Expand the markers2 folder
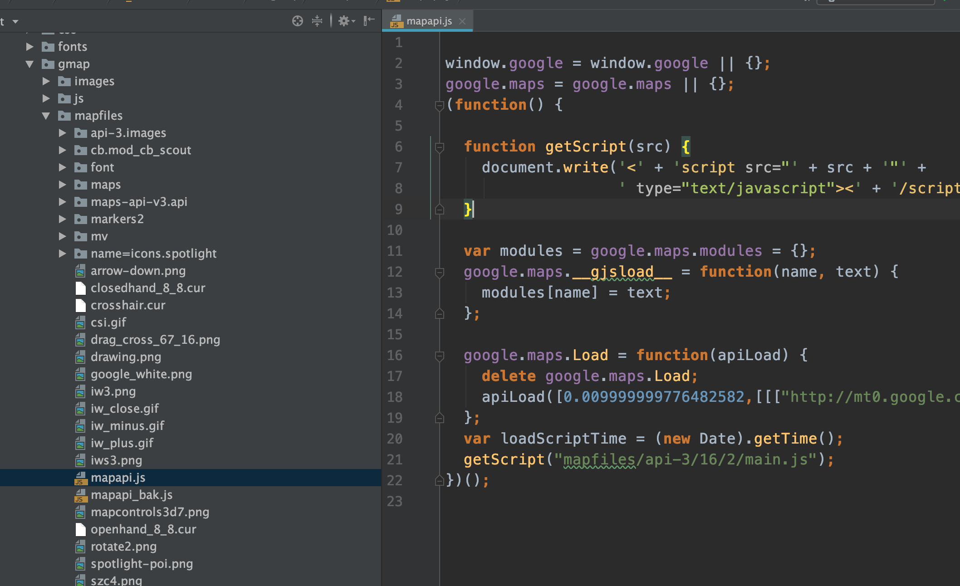This screenshot has height=586, width=960. click(x=63, y=219)
